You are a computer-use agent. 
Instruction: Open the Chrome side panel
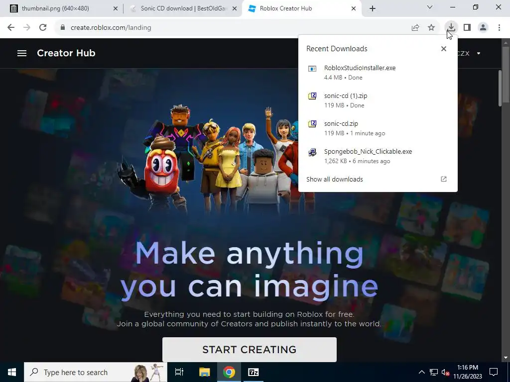tap(467, 28)
